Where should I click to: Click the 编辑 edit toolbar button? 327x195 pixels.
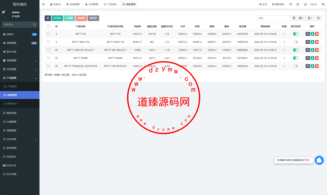[x=69, y=18]
